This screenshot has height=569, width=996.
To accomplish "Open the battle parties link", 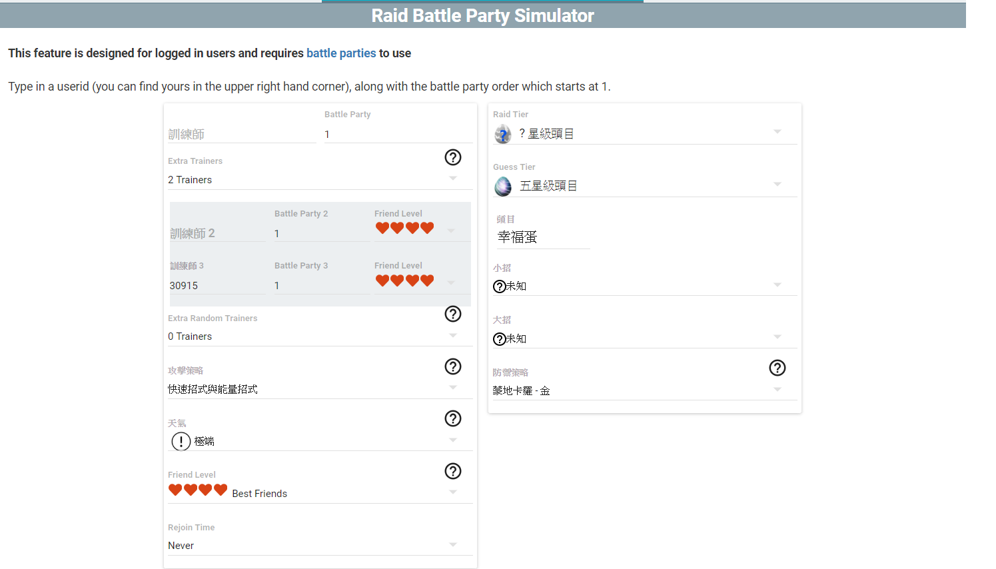I will tap(341, 53).
